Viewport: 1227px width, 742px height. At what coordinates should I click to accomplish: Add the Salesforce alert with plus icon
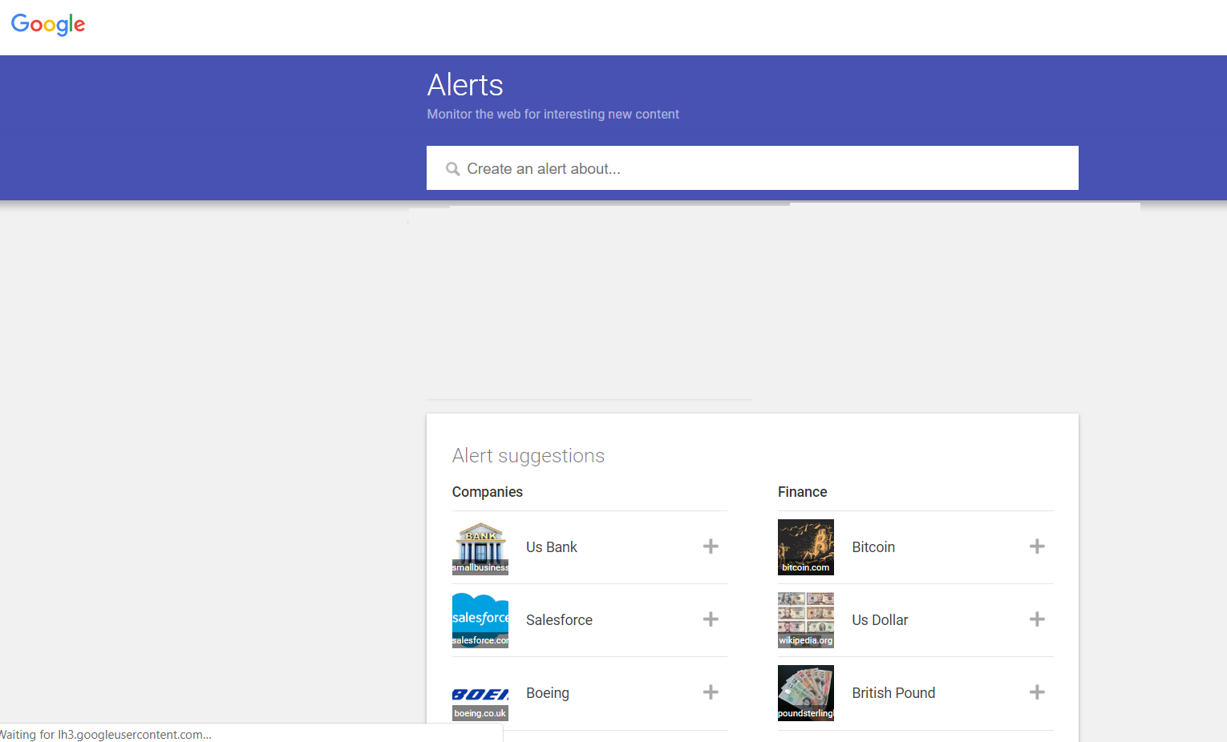coord(711,619)
